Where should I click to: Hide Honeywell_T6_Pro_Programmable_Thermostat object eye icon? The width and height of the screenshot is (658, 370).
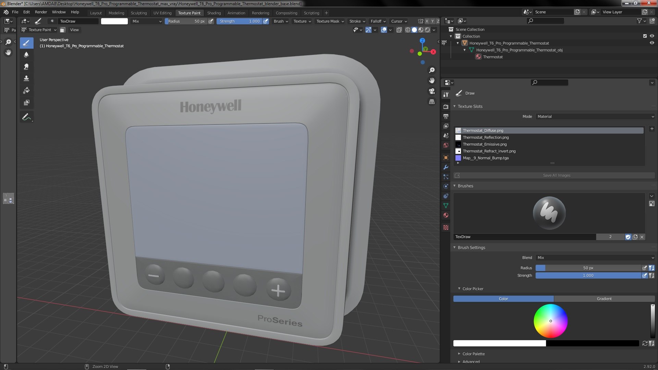tap(652, 43)
